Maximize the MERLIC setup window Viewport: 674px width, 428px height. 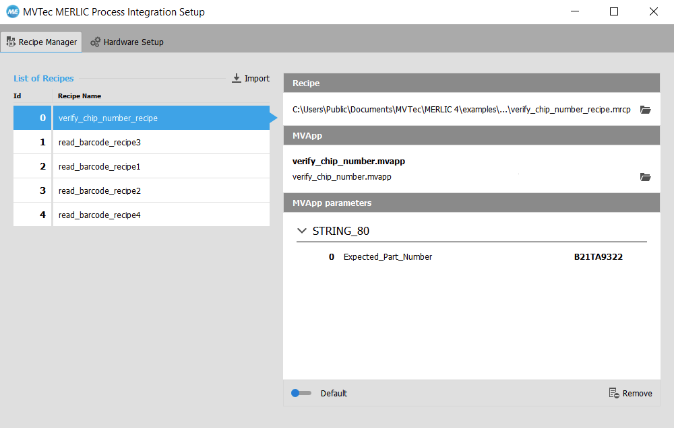click(x=614, y=11)
